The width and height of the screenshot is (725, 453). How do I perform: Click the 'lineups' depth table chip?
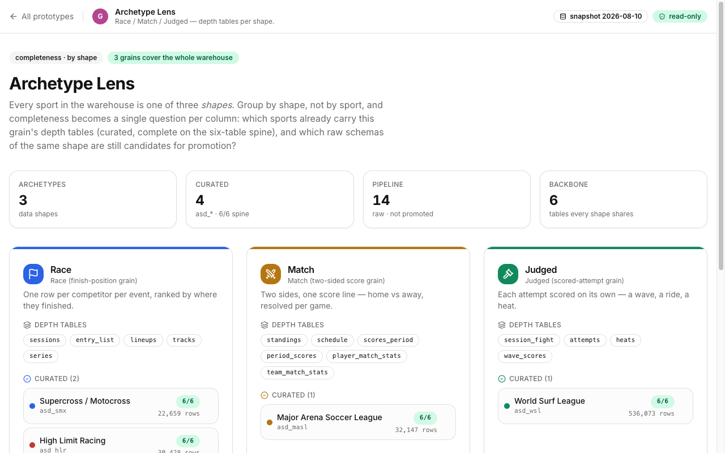coord(143,340)
